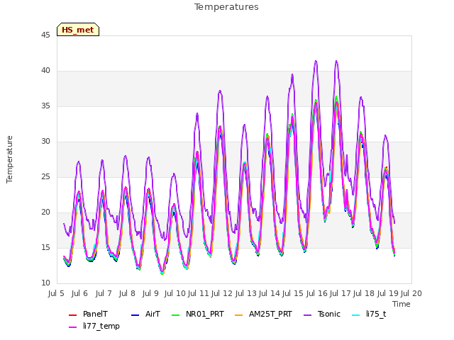Click the Temperature y-axis title

coord(9,159)
